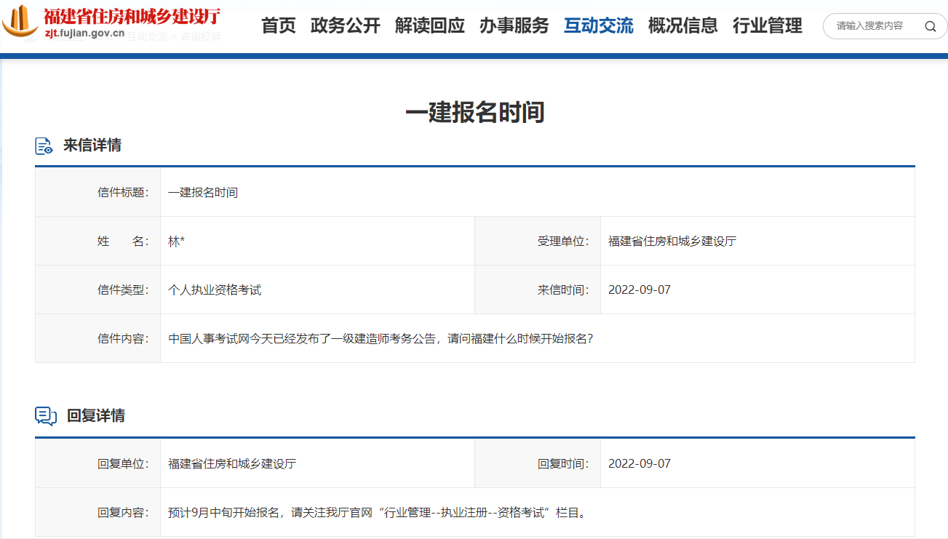Open the 首页 home menu
Viewport: 948px width, 539px height.
pos(279,26)
